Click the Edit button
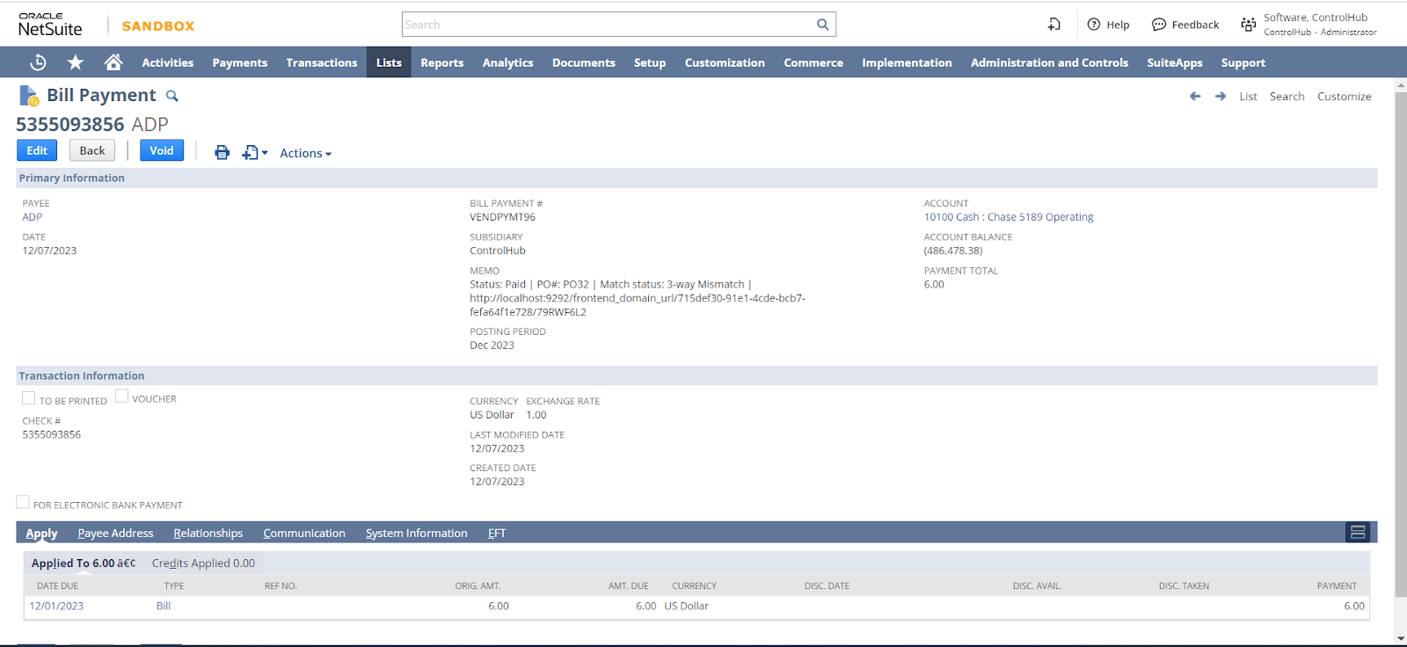This screenshot has width=1407, height=647. pyautogui.click(x=37, y=150)
